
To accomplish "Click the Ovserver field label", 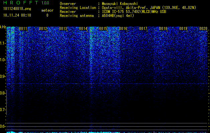I will (68, 4).
